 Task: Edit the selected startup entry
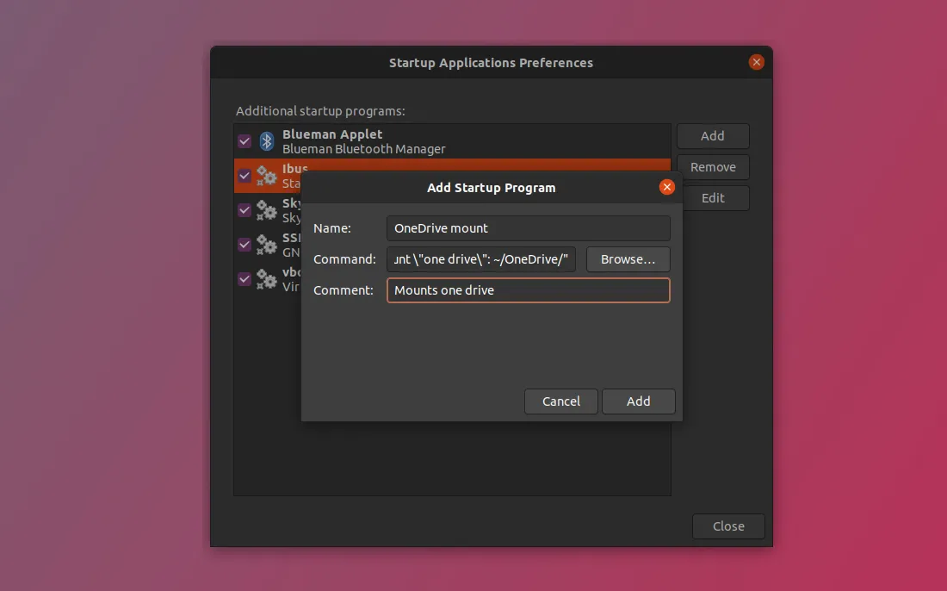click(x=713, y=197)
